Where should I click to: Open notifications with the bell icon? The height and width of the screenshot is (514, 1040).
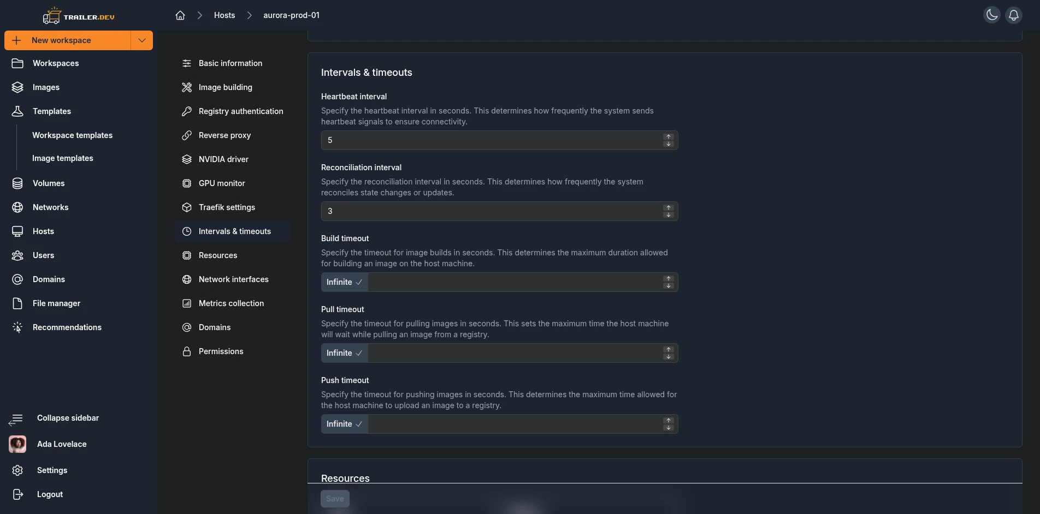tap(1014, 15)
